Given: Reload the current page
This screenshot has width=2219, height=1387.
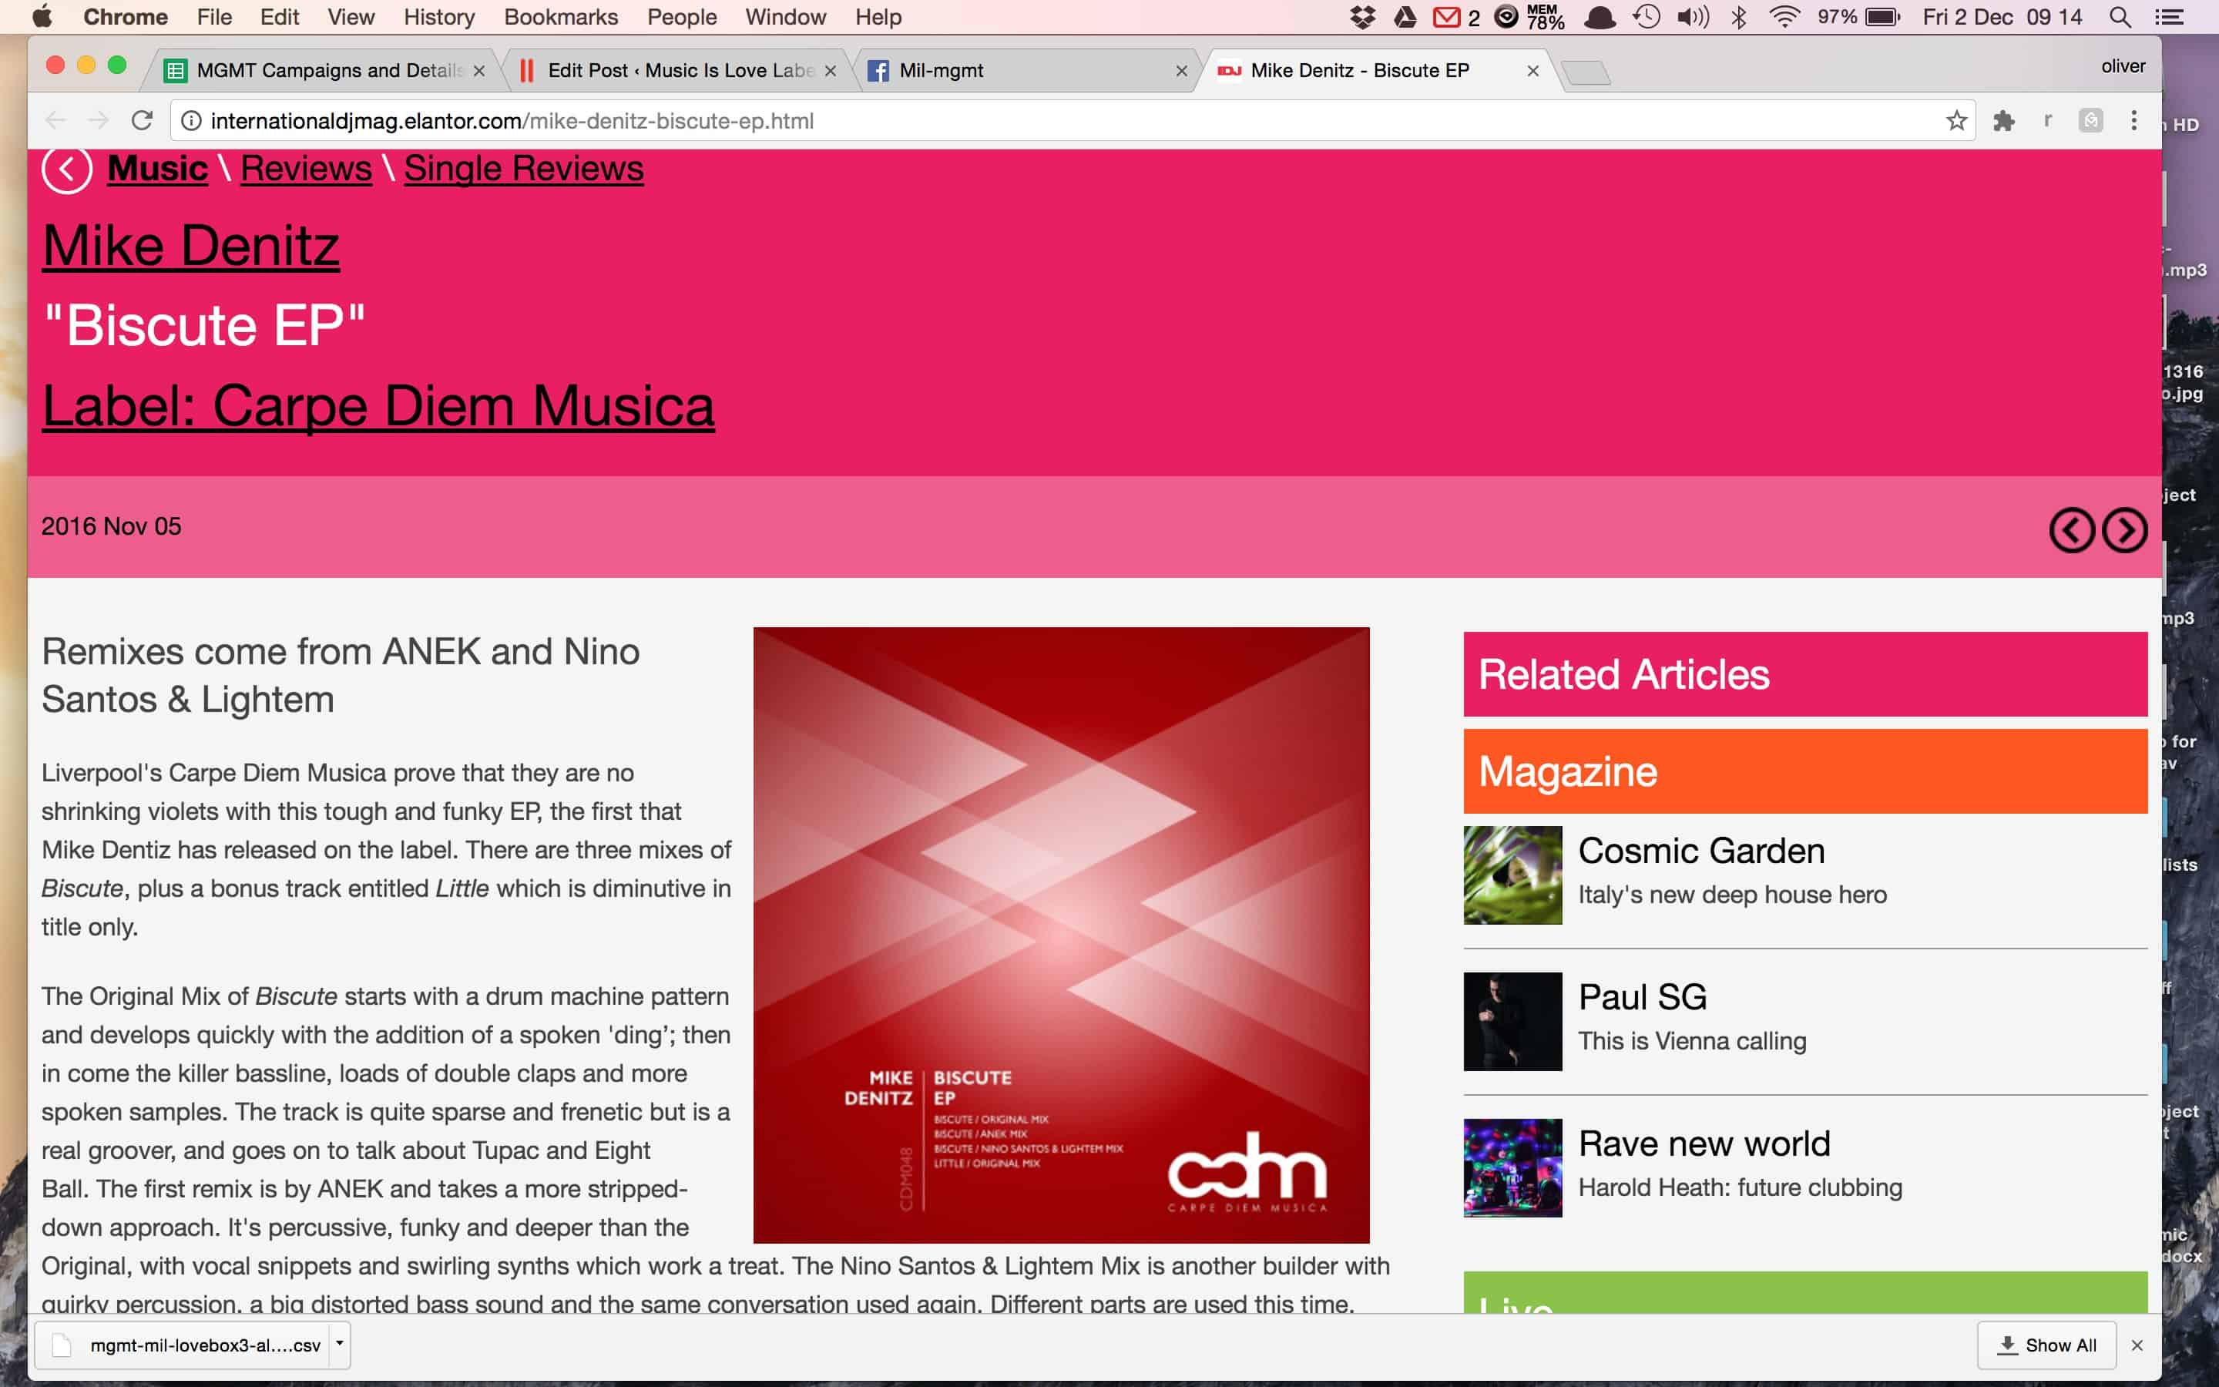Looking at the screenshot, I should [x=141, y=120].
